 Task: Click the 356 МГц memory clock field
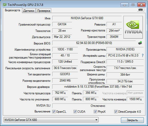91,93
